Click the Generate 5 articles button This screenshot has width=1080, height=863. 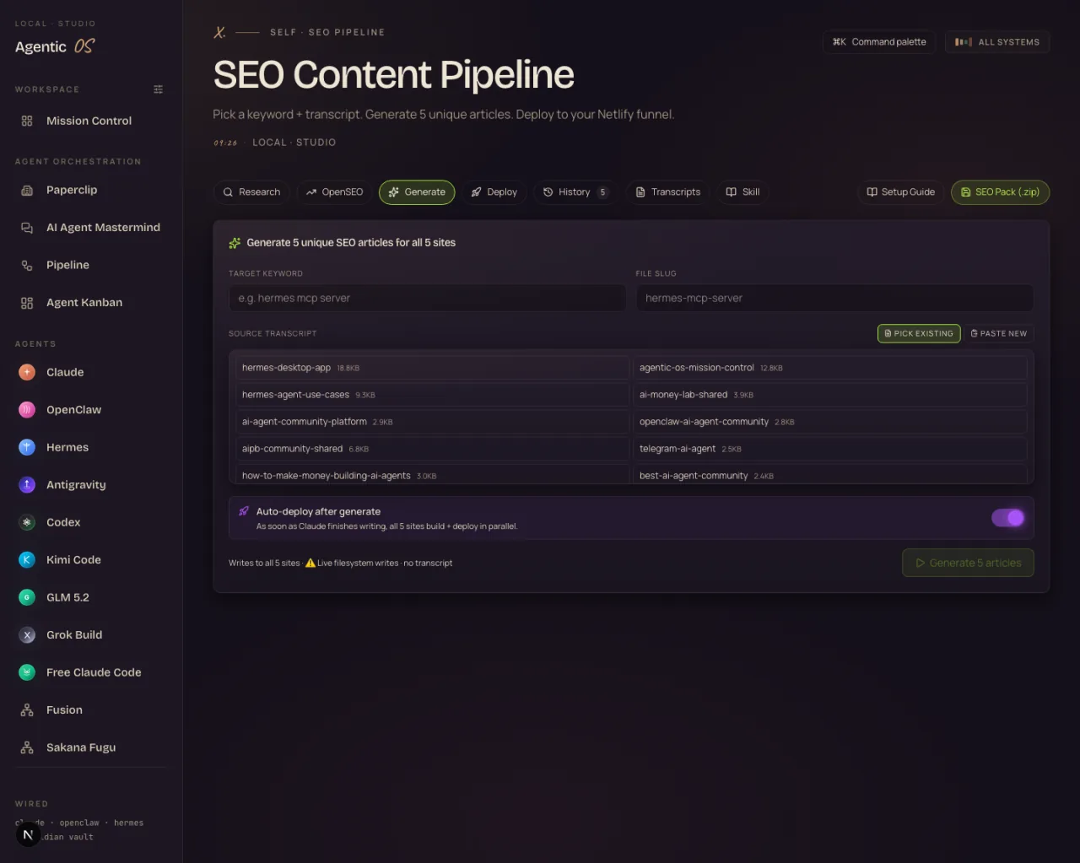click(968, 563)
